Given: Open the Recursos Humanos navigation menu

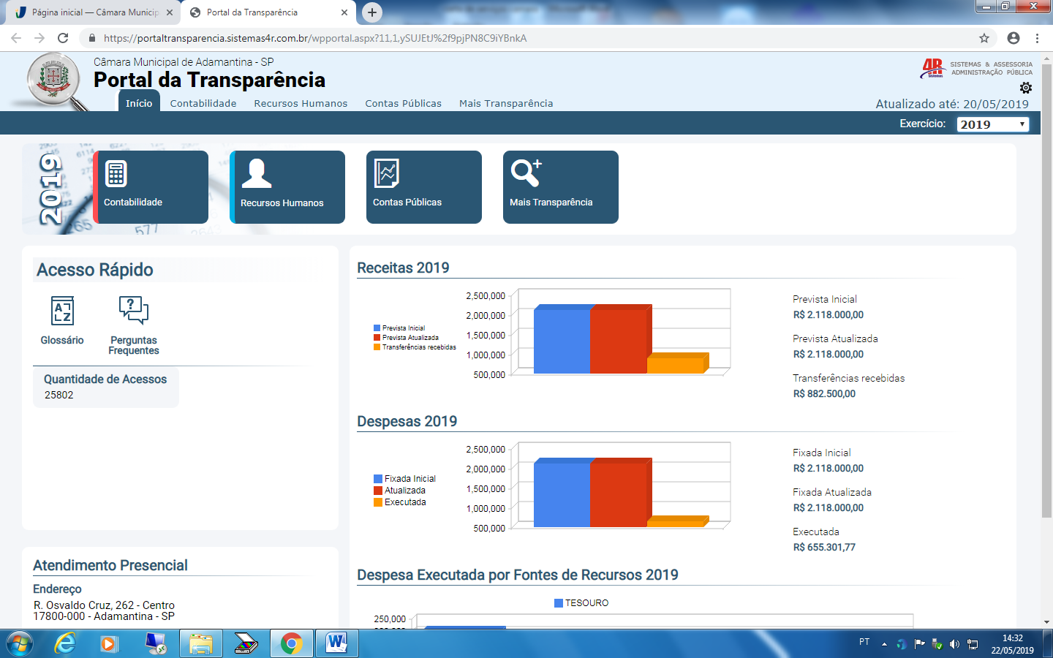Looking at the screenshot, I should 301,103.
